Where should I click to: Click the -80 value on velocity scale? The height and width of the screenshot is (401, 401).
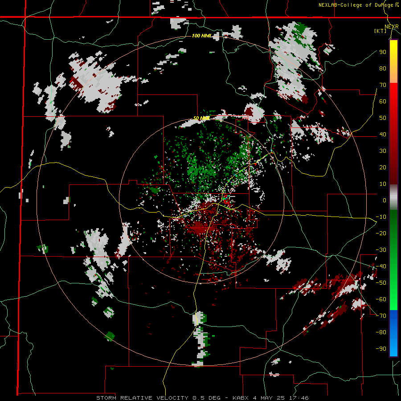coord(381,332)
